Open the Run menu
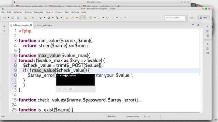 (67, 12)
